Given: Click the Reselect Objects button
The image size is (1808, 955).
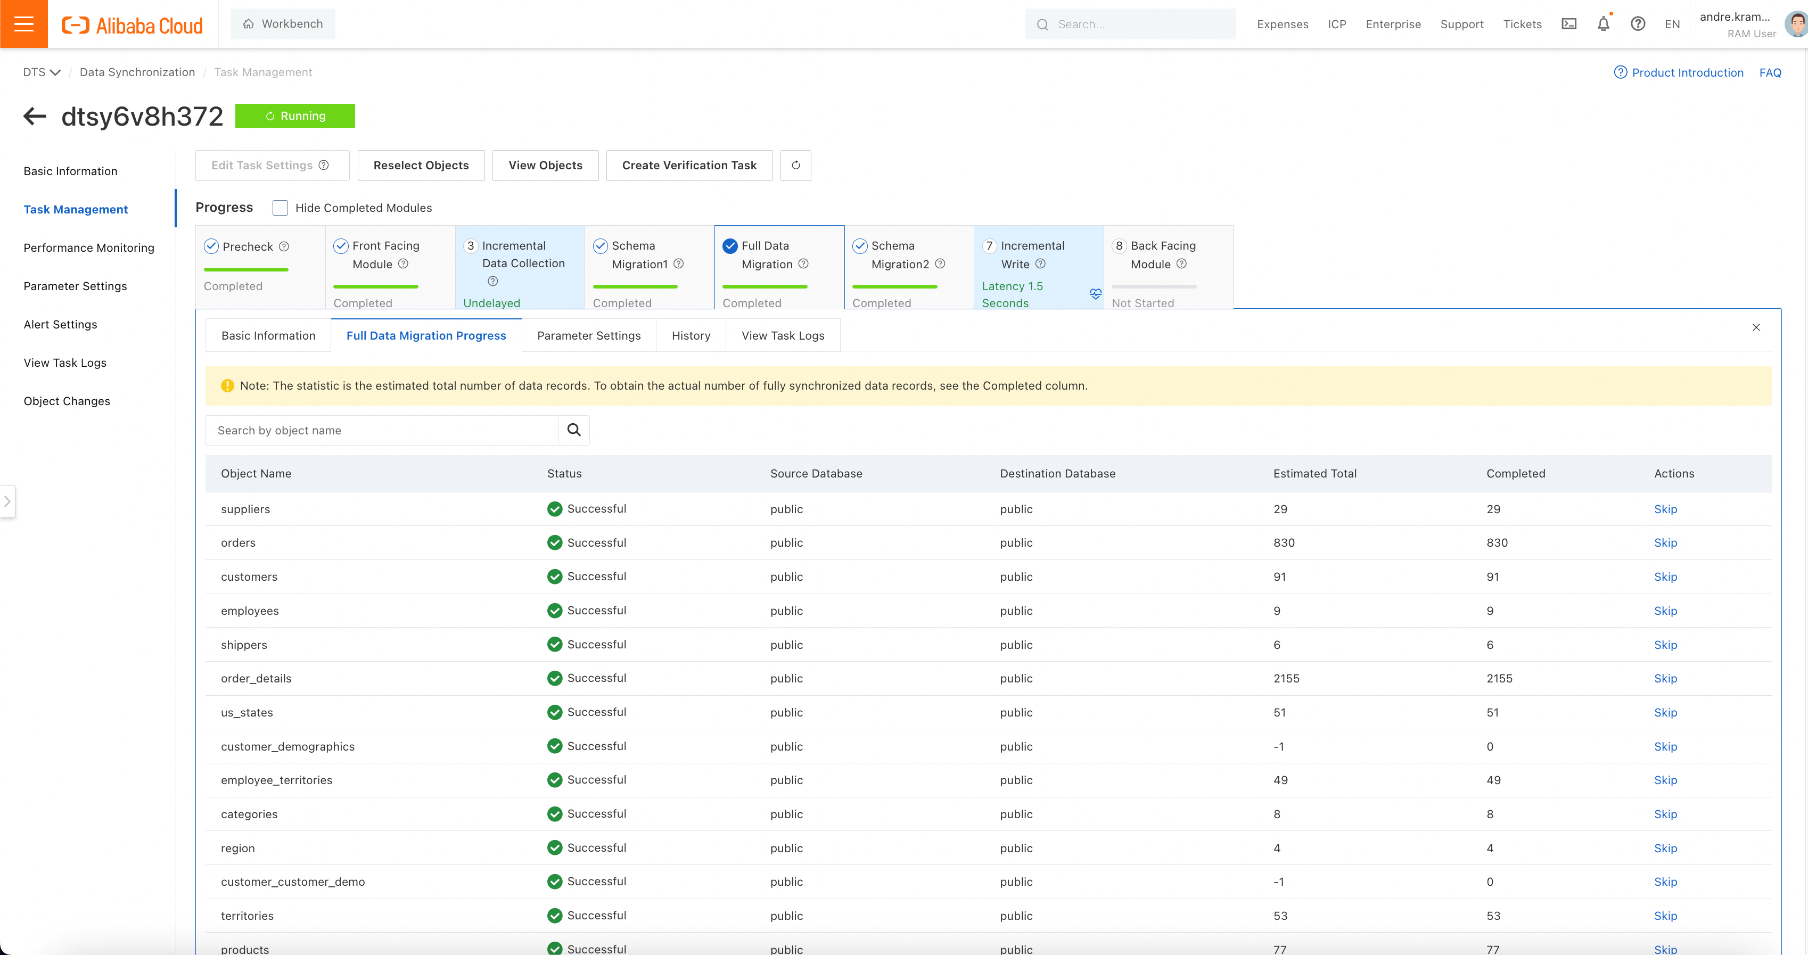Looking at the screenshot, I should pos(421,166).
